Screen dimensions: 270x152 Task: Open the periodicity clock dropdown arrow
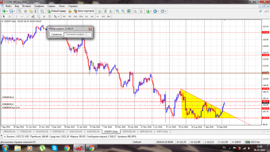coord(158,11)
